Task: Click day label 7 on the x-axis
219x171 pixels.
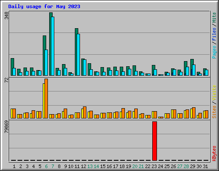Action: tap(53, 166)
